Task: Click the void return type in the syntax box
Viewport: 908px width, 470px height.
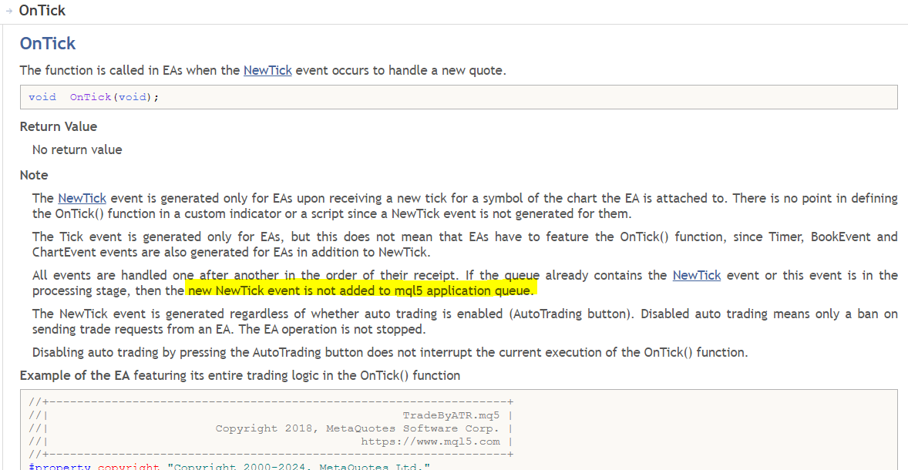Action: 42,97
